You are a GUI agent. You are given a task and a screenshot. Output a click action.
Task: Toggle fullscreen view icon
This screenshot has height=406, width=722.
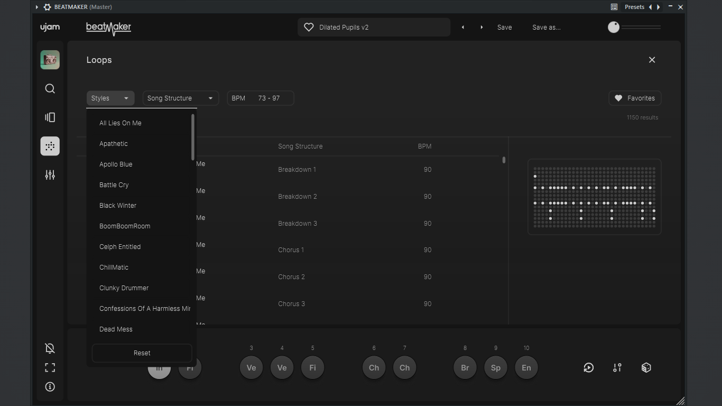click(x=50, y=367)
